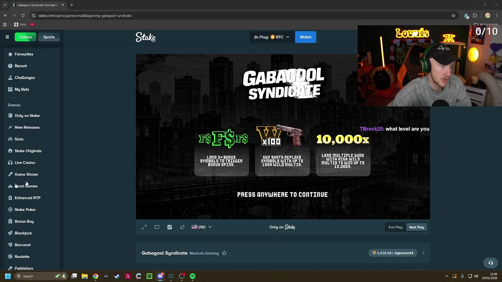This screenshot has width=502, height=282.
Task: Click the Live Casino icon
Action: click(10, 163)
